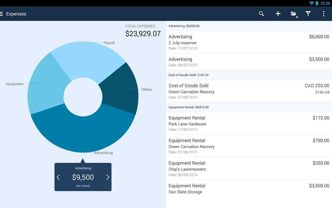This screenshot has width=332, height=208.
Task: Tap the Wi-Fi icon in the status bar
Action: (x=311, y=3)
